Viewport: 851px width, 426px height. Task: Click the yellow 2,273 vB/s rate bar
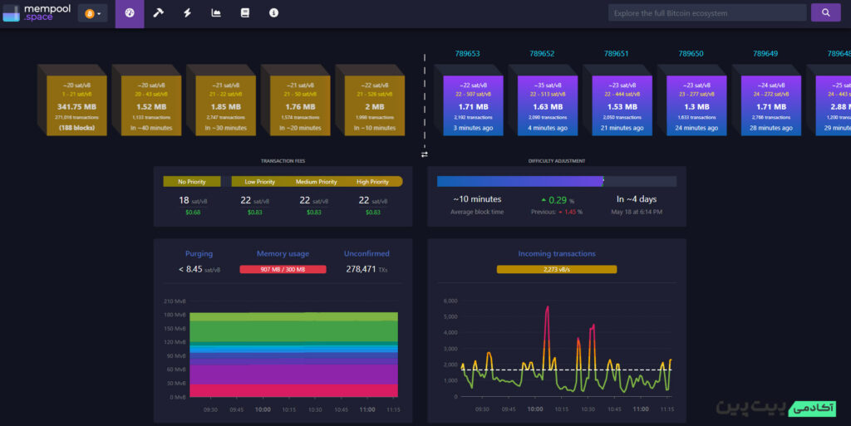click(x=556, y=269)
